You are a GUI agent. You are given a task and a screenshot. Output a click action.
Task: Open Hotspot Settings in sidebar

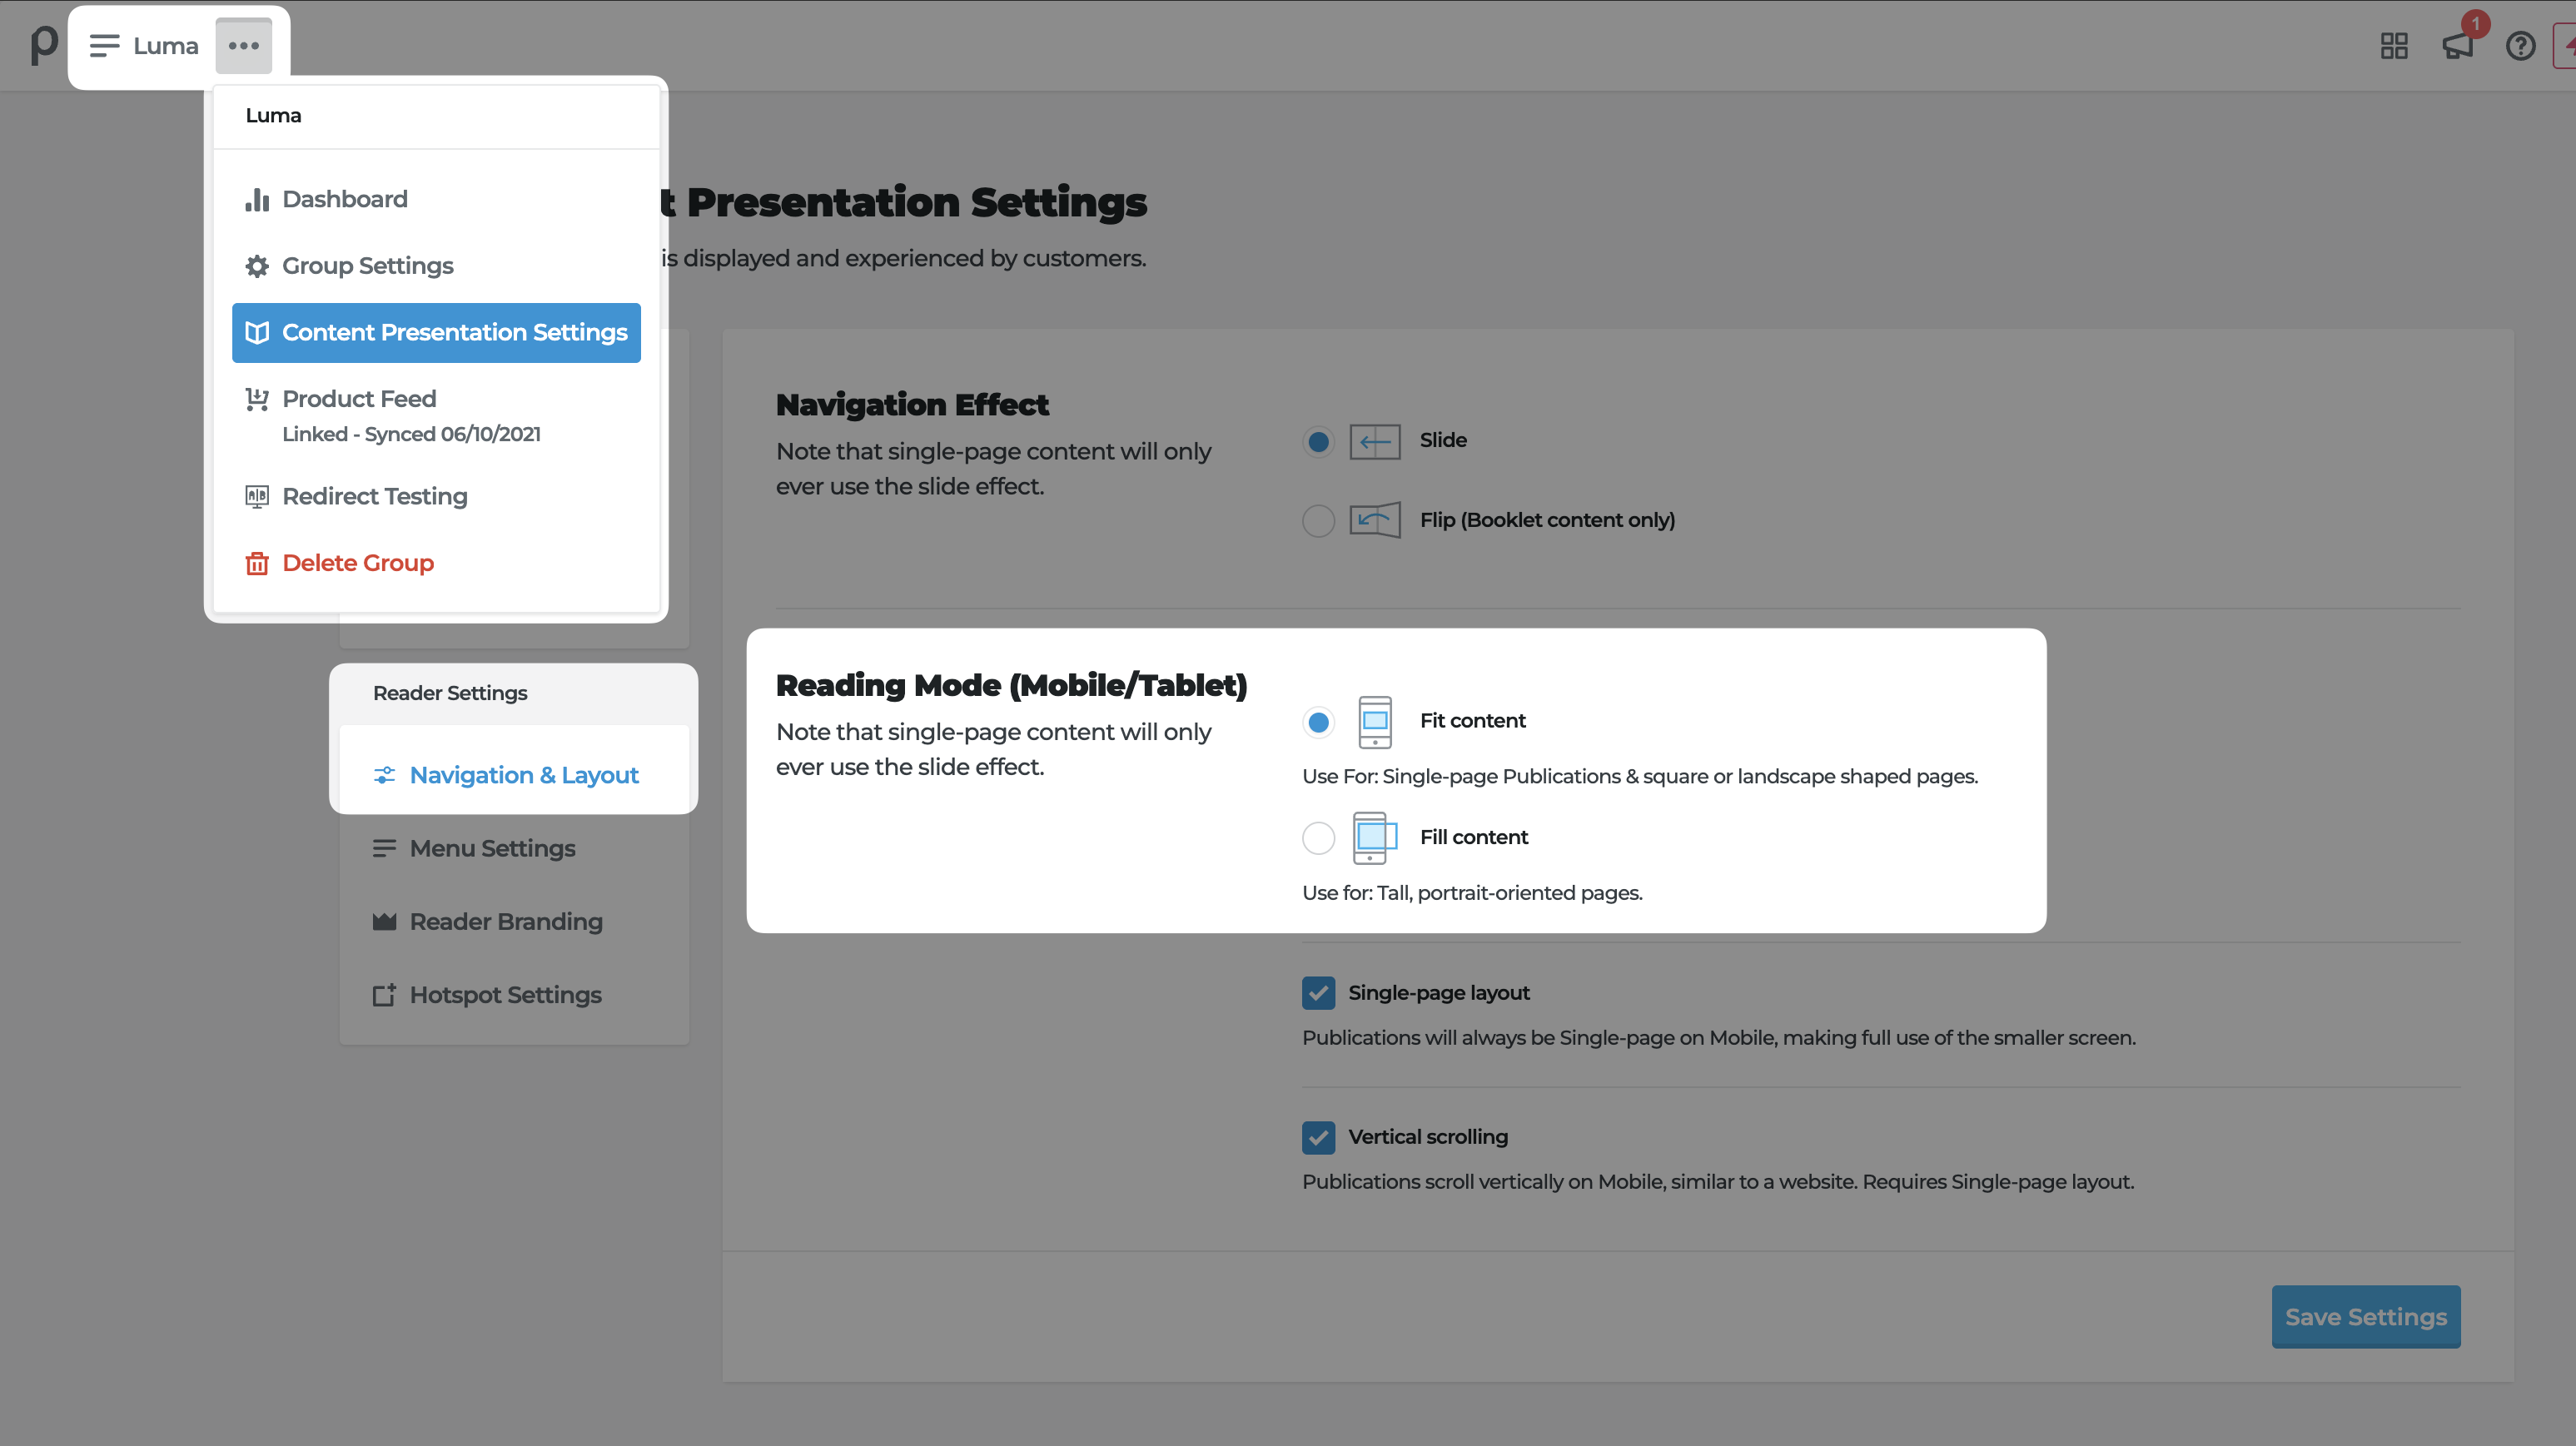coord(505,995)
